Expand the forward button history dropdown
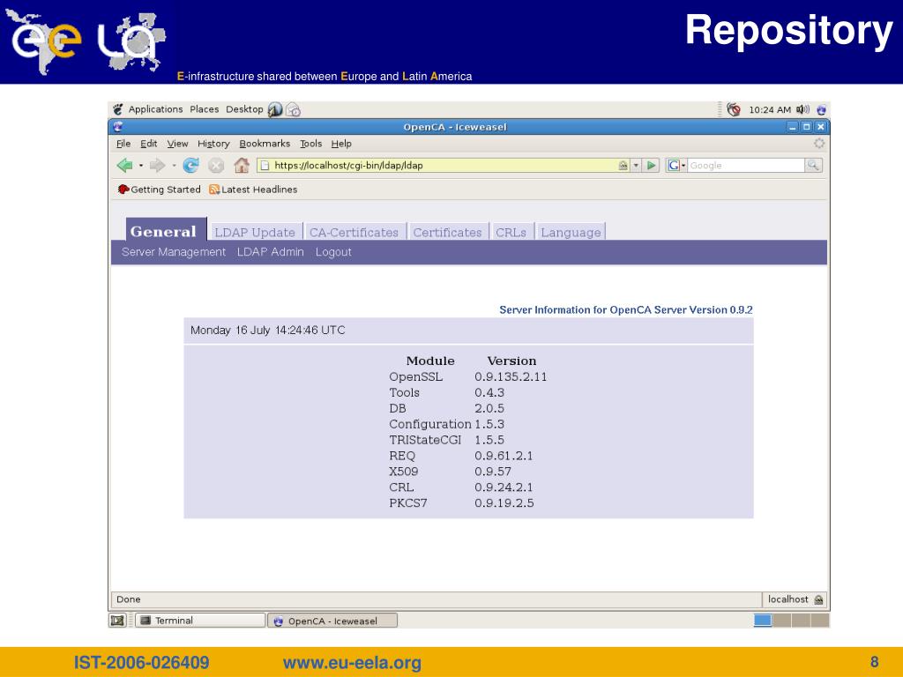This screenshot has height=677, width=903. pos(174,166)
